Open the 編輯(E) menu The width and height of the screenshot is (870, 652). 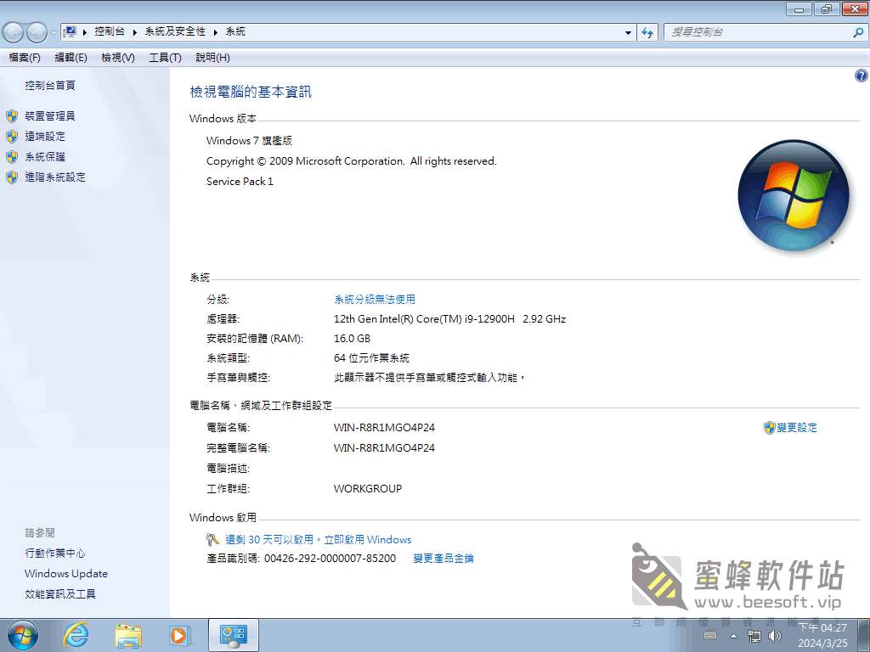tap(71, 58)
